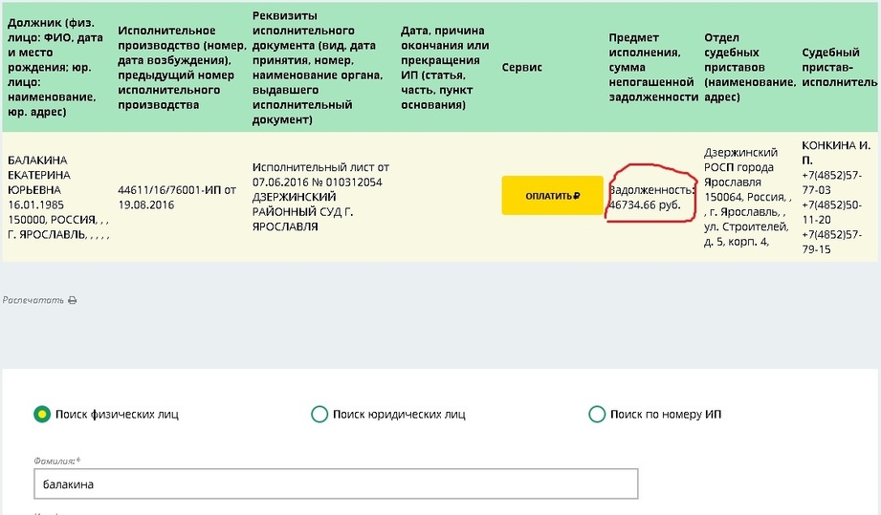This screenshot has height=515, width=881.
Task: Click the Предмет исполнения column header
Action: click(653, 67)
